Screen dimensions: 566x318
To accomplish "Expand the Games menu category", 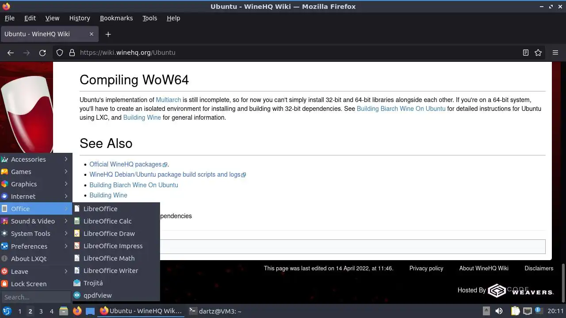I will tap(36, 172).
